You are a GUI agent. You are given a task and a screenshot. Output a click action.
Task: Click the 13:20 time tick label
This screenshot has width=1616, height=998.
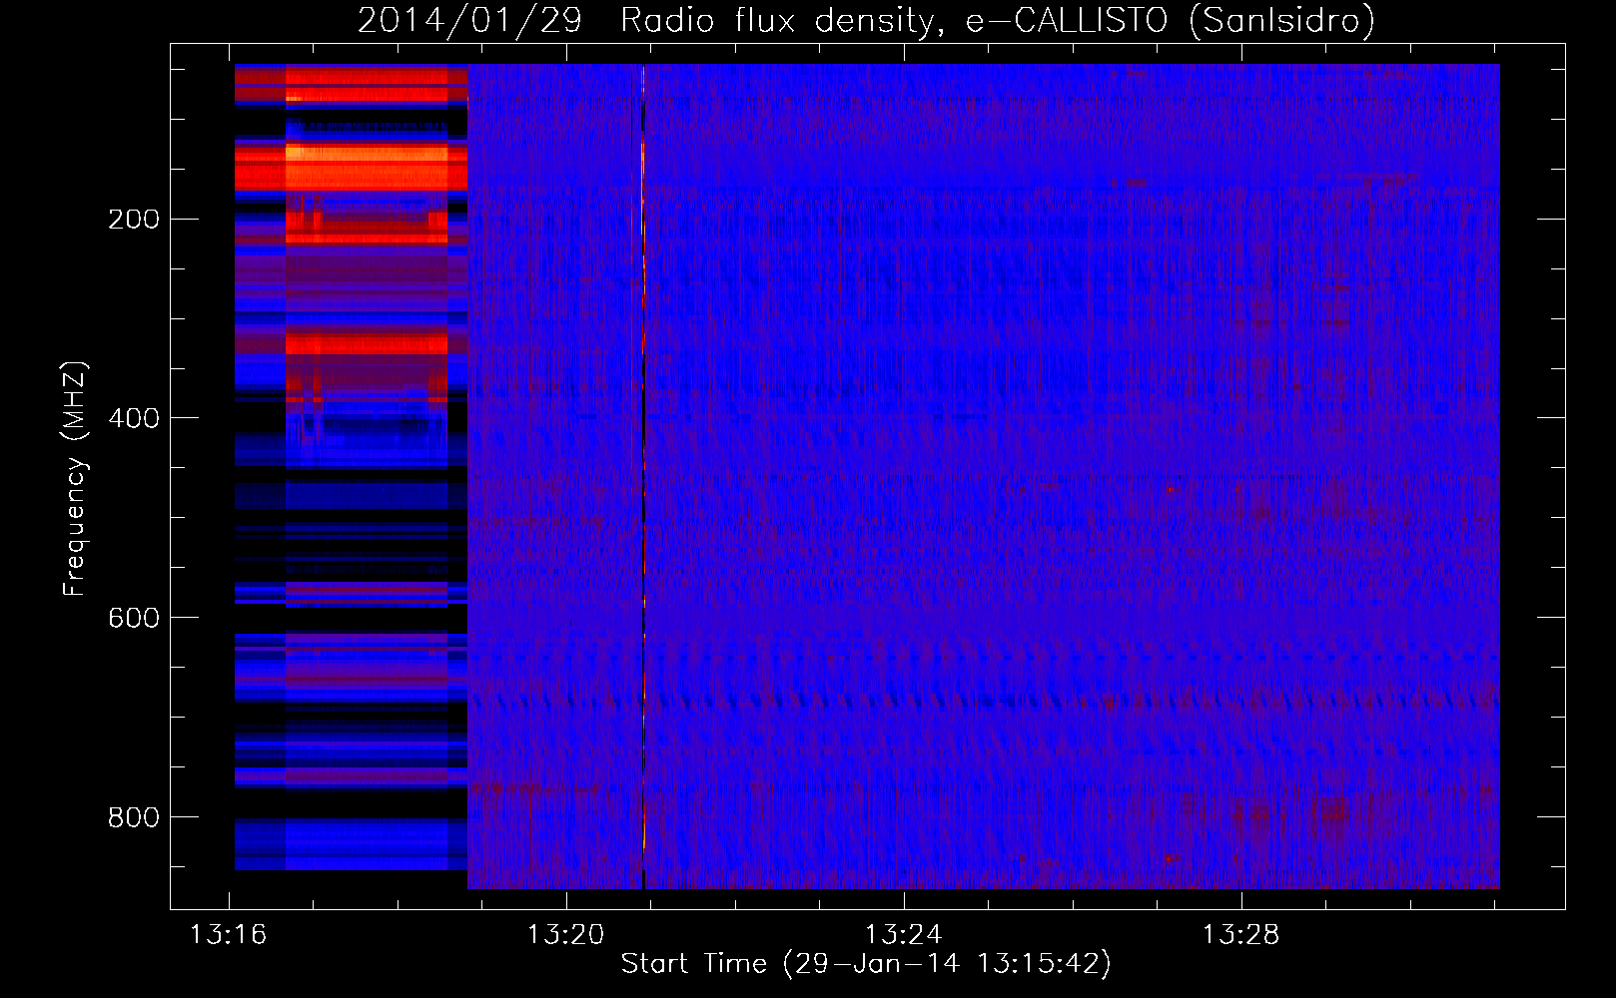(566, 935)
